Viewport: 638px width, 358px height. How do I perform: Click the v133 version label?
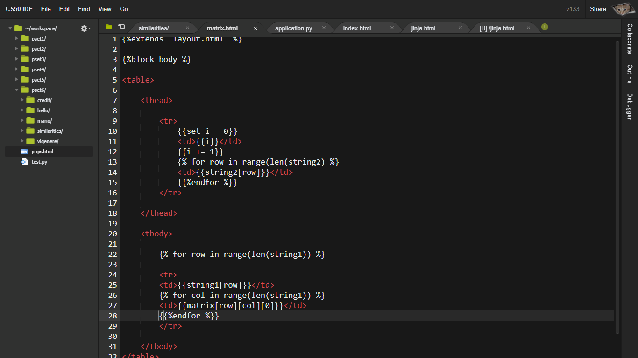coord(573,9)
